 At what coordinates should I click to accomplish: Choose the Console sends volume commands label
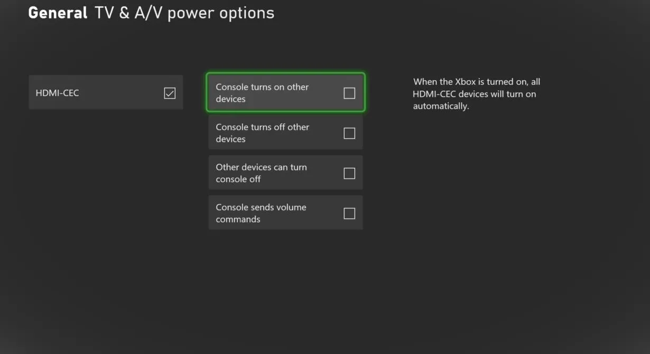261,213
